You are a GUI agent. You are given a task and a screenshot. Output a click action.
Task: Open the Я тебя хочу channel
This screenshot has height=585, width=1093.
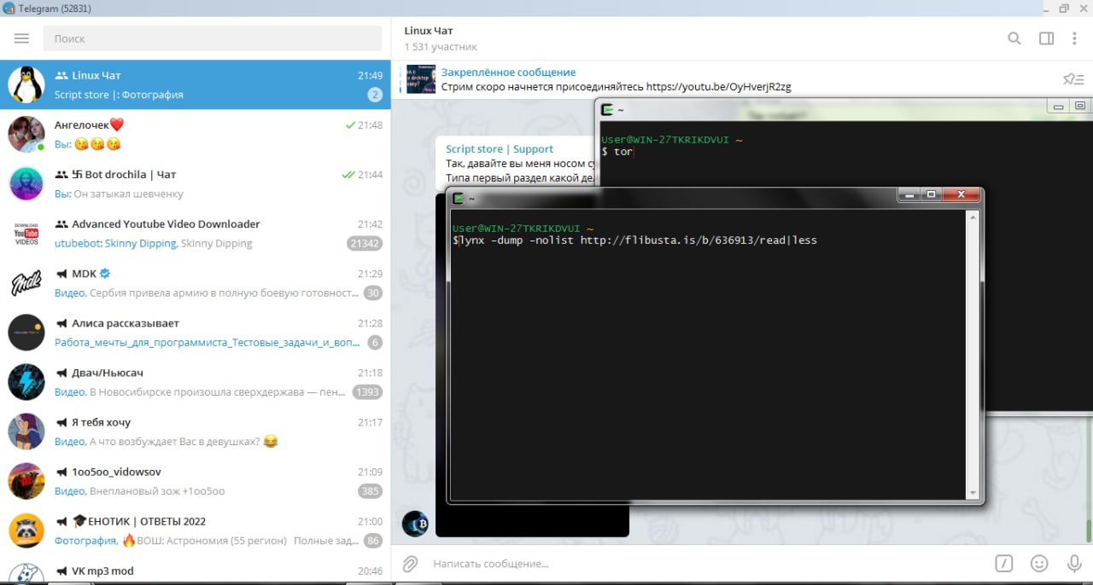[196, 431]
